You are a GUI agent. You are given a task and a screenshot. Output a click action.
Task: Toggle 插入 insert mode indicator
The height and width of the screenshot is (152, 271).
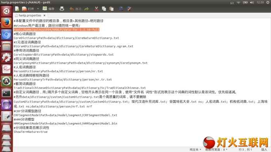tap(264, 150)
